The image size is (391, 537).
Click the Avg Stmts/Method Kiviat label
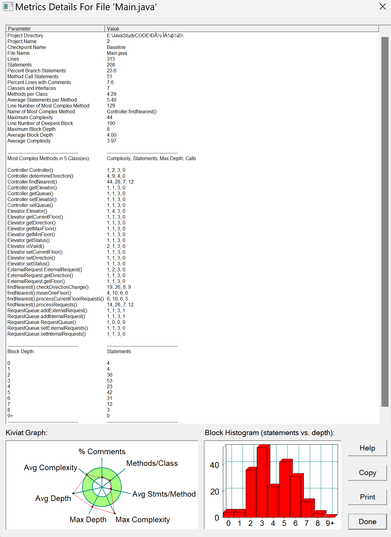coord(164,494)
